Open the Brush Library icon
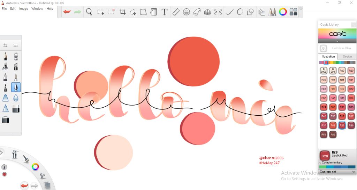Image resolution: width=357 pixels, height=190 pixels. coord(16,46)
